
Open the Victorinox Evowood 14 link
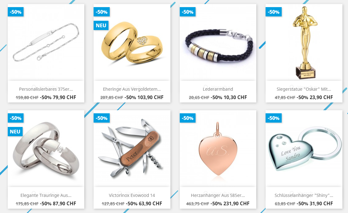coord(132,195)
